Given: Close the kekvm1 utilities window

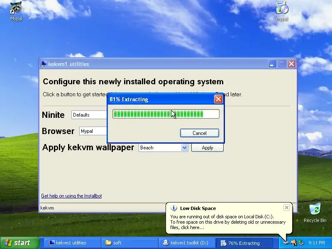Looking at the screenshot, I should pos(291,64).
